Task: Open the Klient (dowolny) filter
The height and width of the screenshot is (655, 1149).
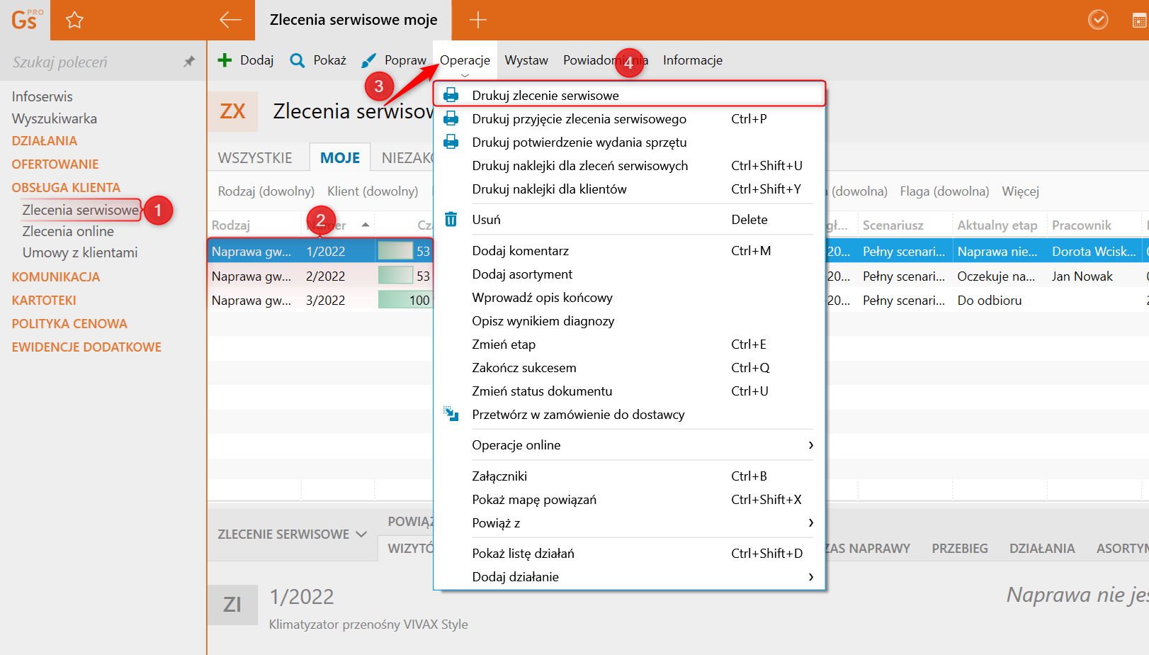Action: 373,191
